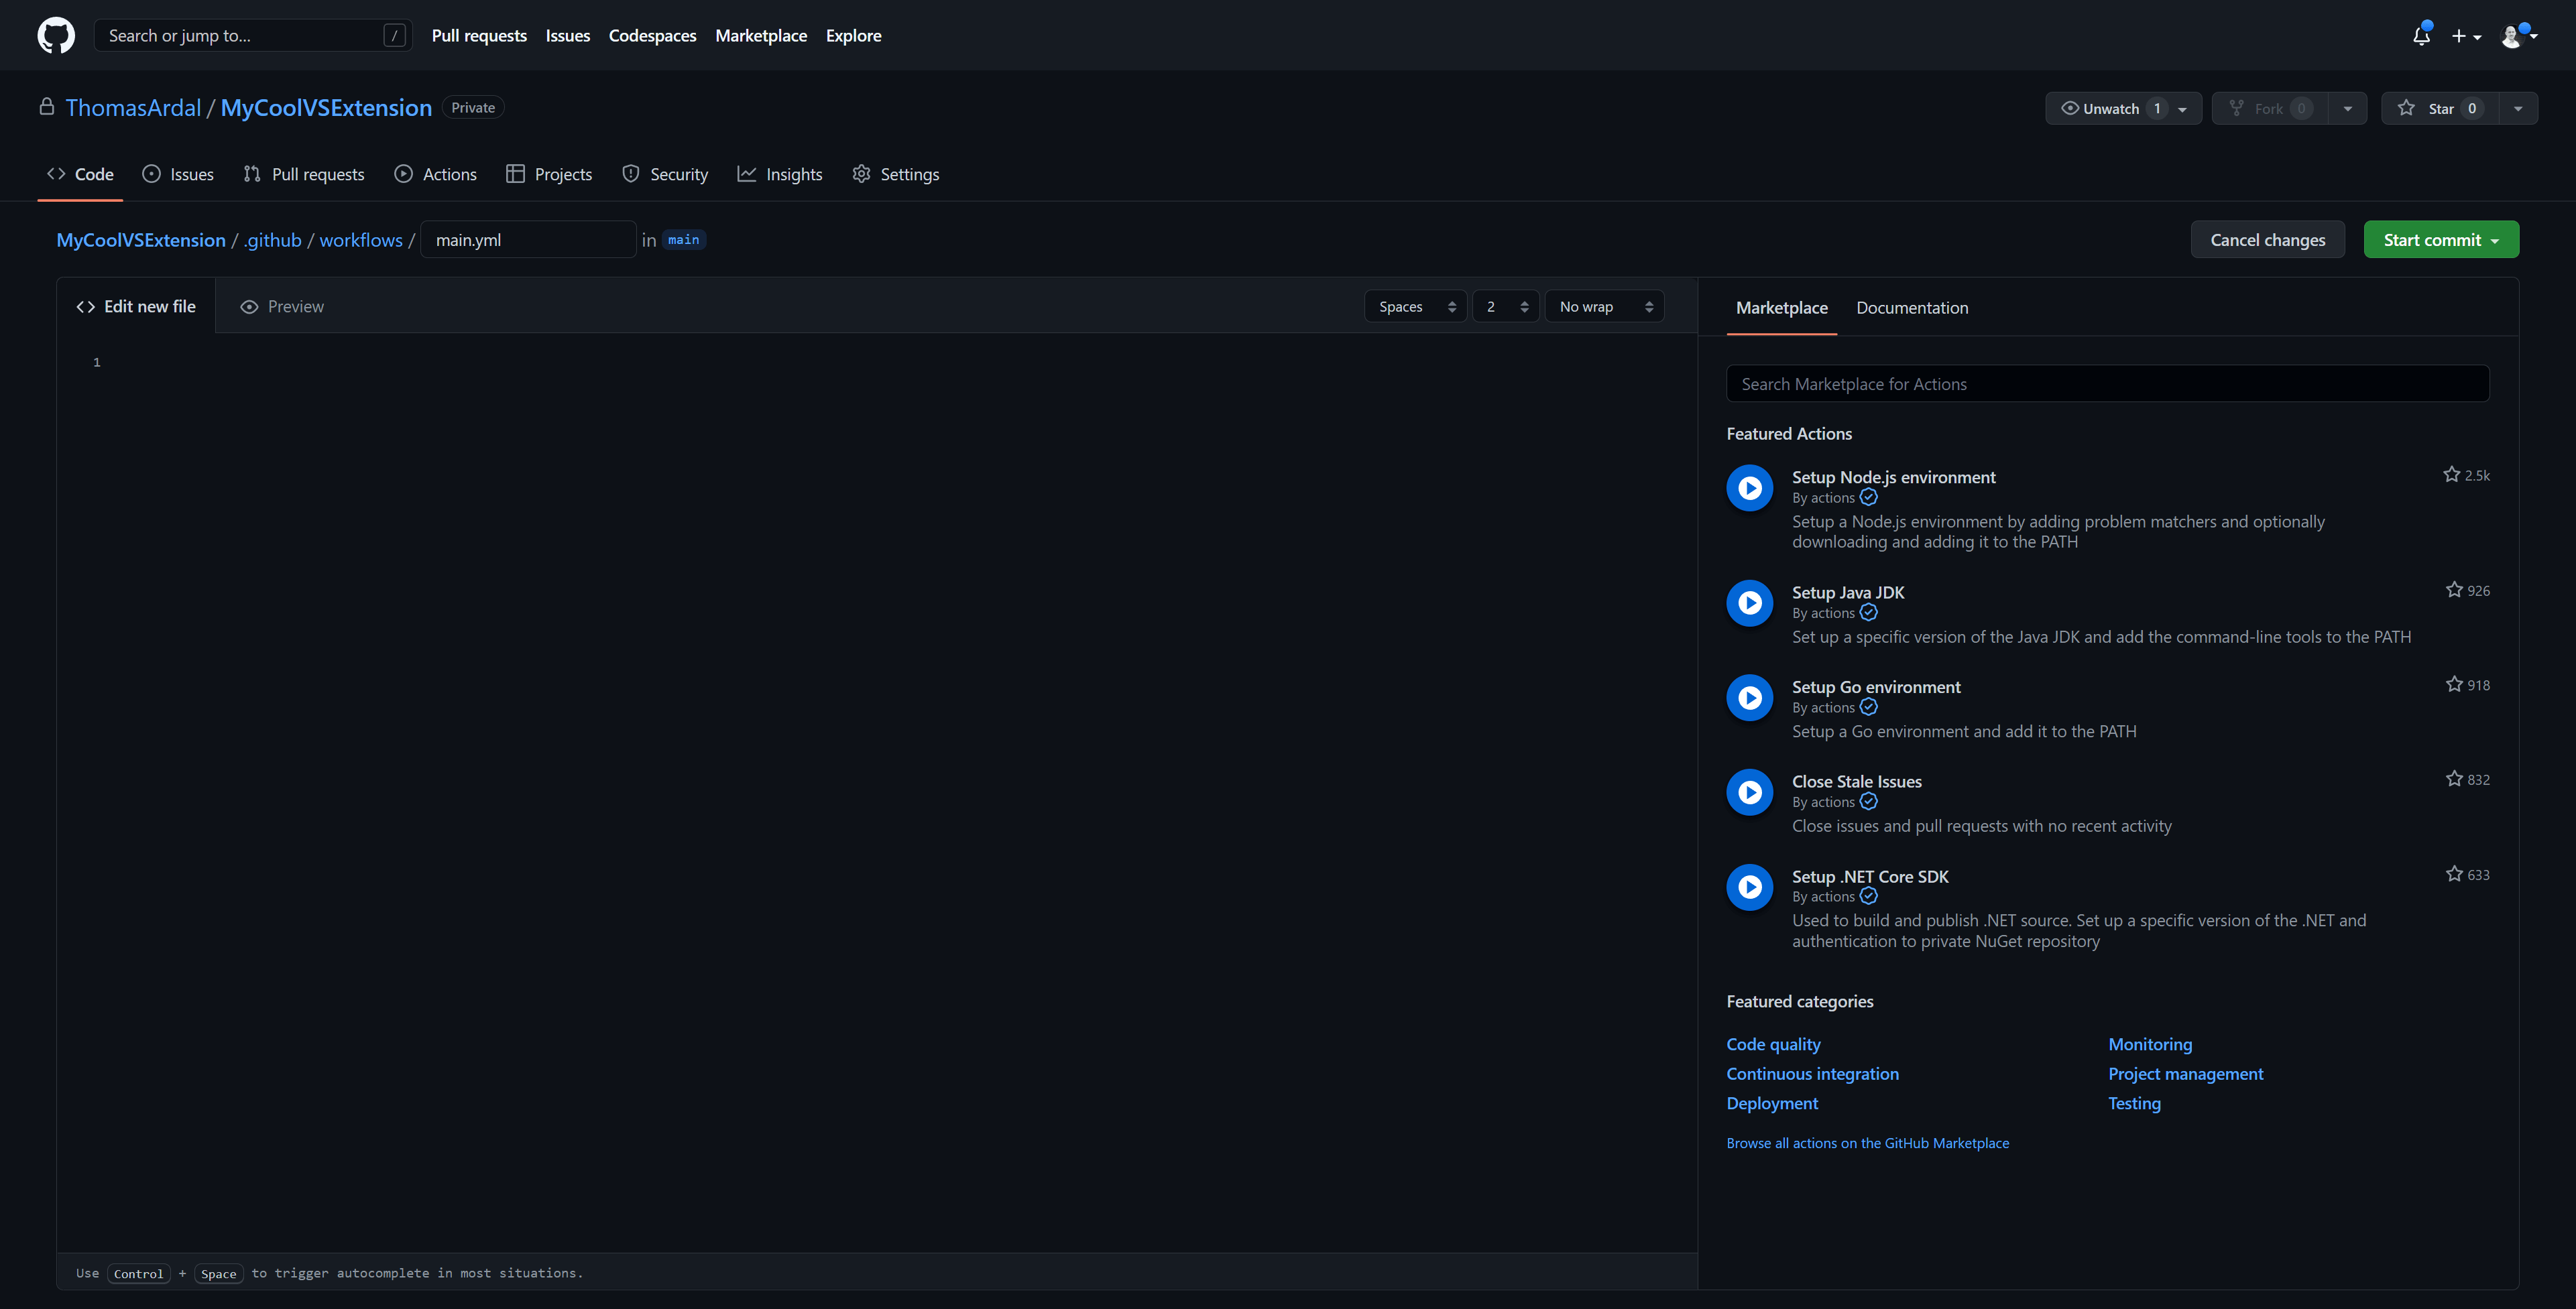The image size is (2576, 1309).
Task: Click the Settings tab icon
Action: coord(862,174)
